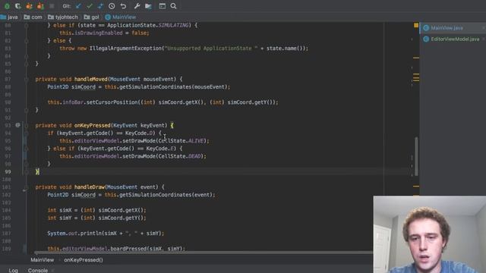Click the vertical editor scrollbar thumb
The image size is (486, 273).
click(416, 156)
